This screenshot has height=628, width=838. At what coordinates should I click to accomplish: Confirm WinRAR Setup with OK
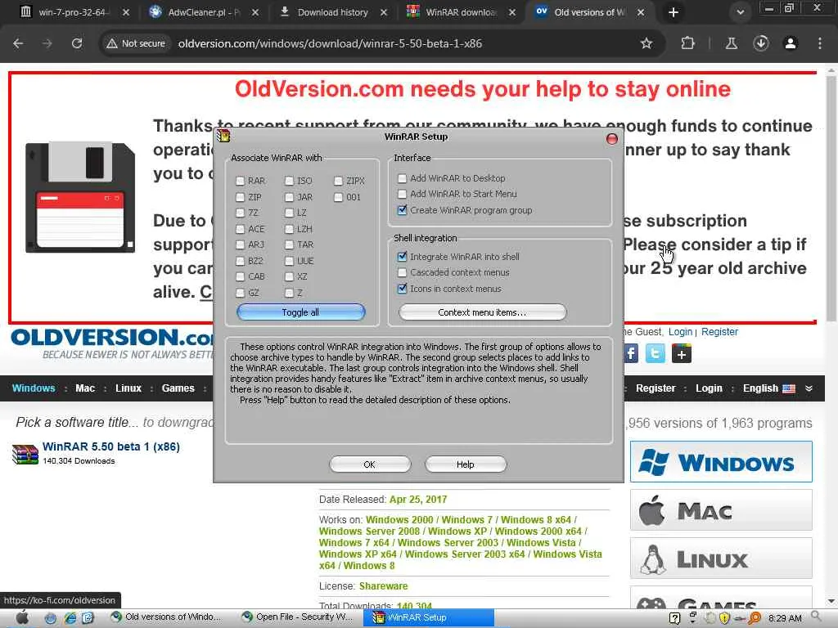[370, 464]
